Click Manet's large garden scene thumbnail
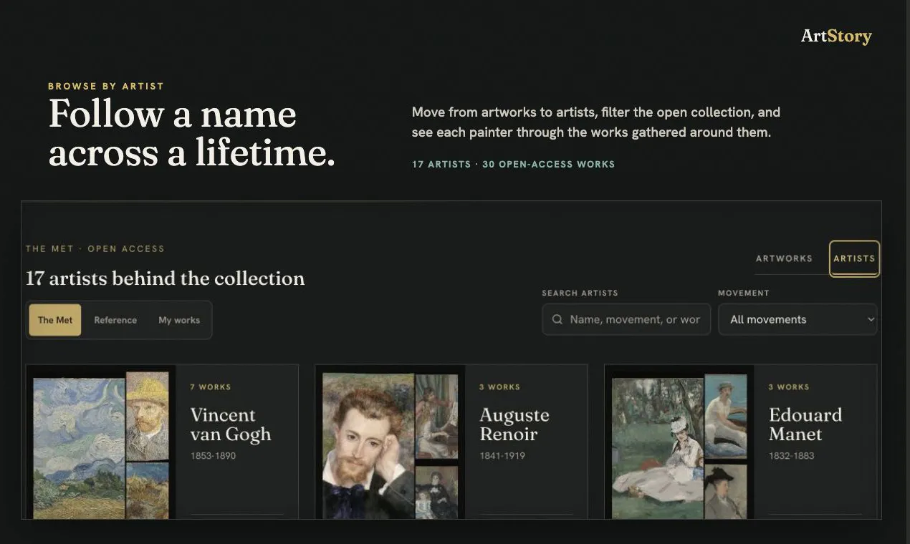This screenshot has height=544, width=910. coord(658,448)
